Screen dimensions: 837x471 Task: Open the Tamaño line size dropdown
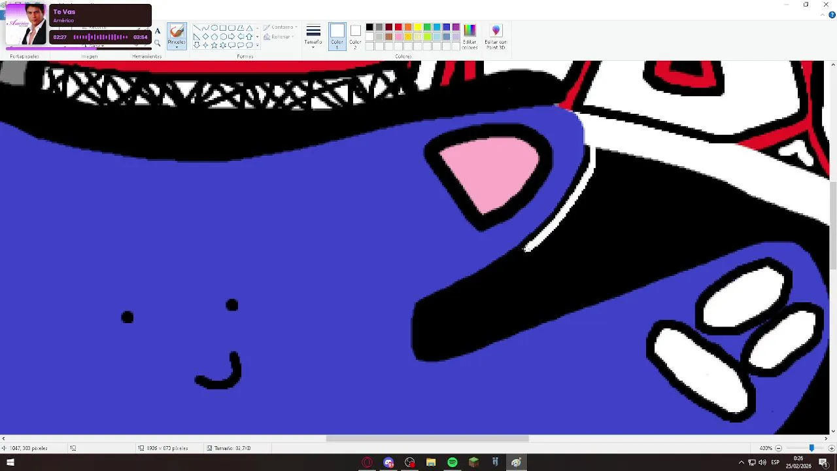pos(313,37)
